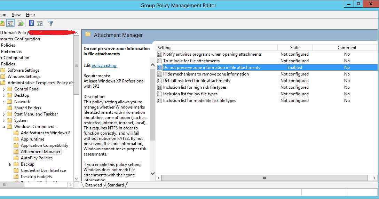Select Notify antivirus programs when opening attachments
This screenshot has height=199, width=379.
tap(212, 54)
